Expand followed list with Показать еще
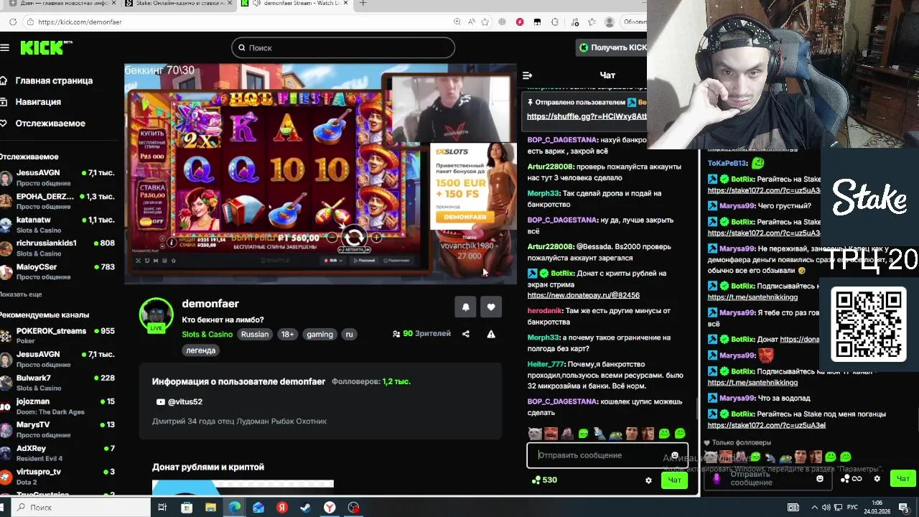 [21, 294]
